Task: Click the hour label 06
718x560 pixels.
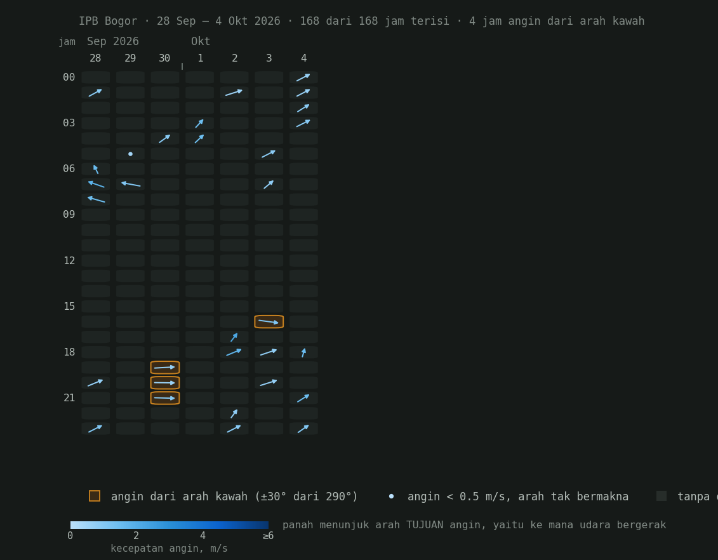Action: (x=69, y=168)
